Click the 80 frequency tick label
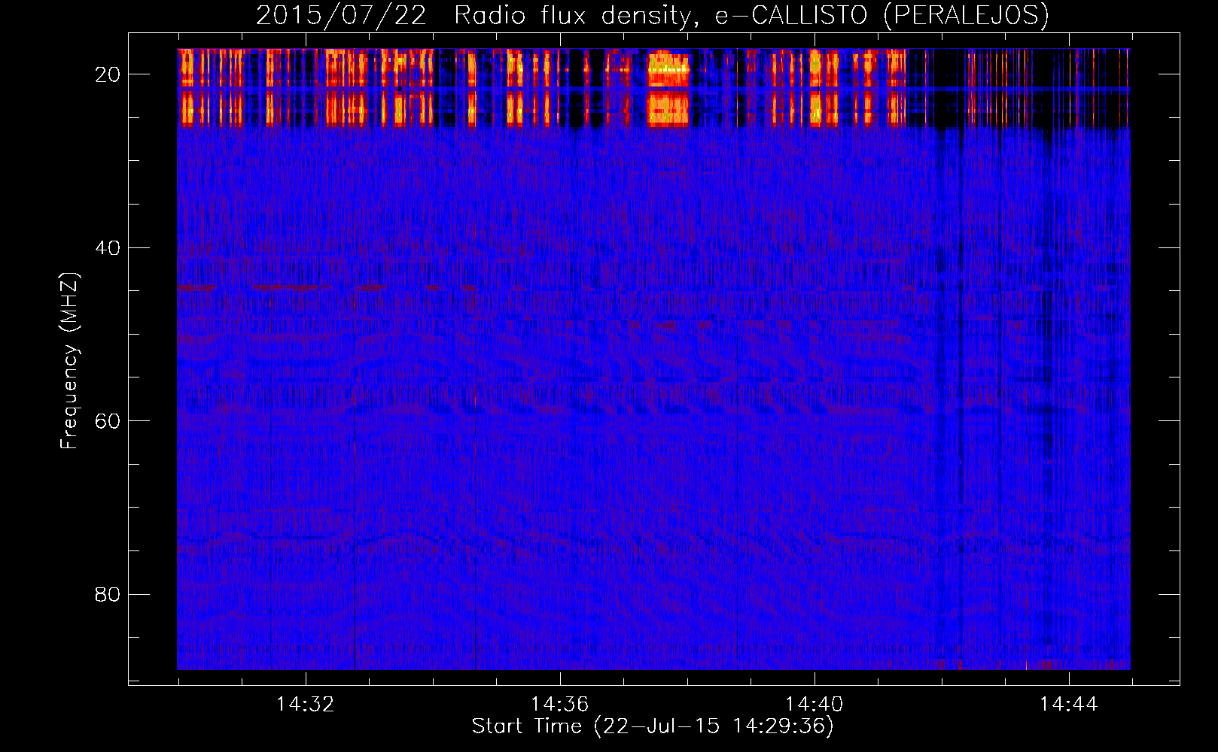This screenshot has height=752, width=1218. pos(108,594)
